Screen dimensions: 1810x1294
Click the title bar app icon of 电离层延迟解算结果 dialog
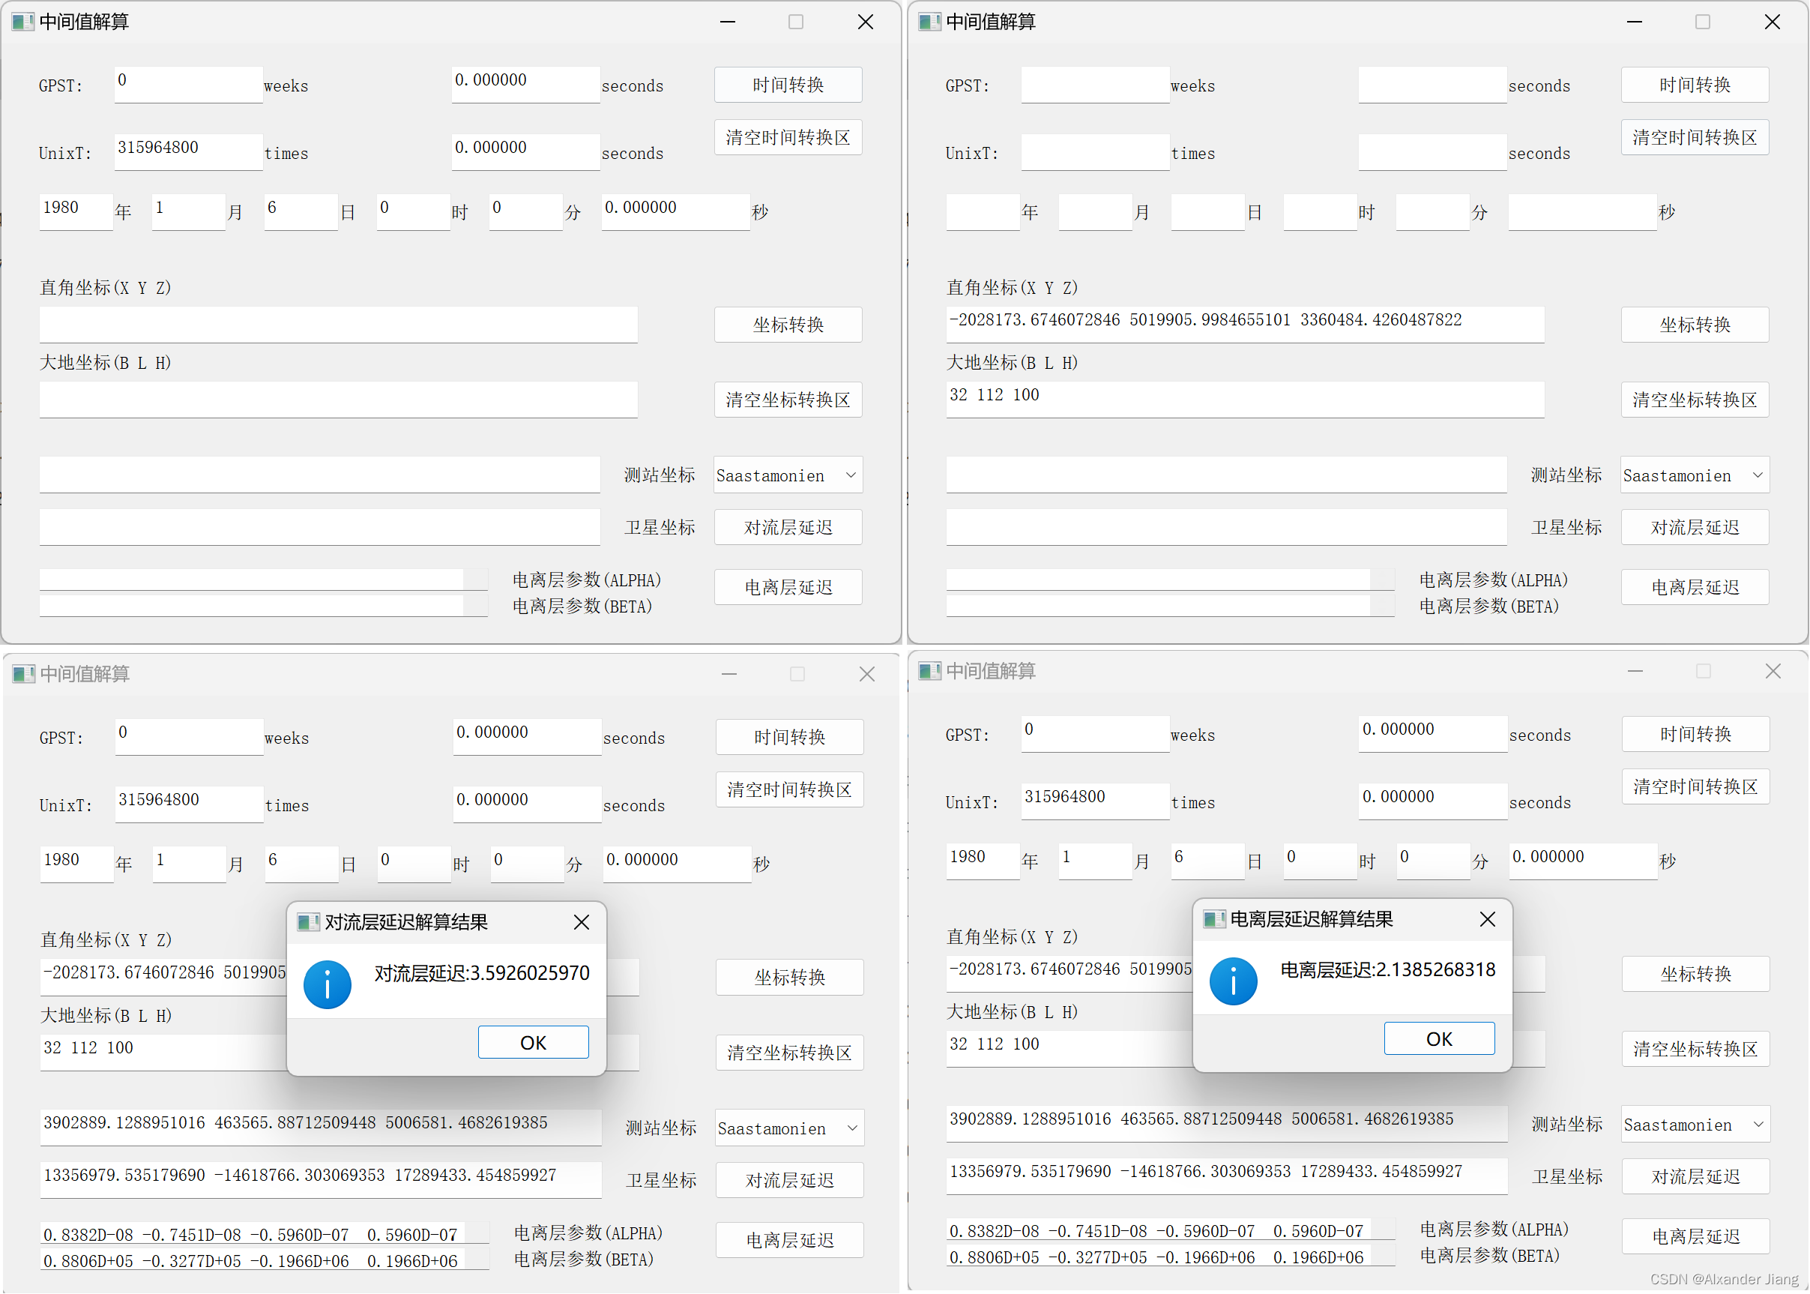coord(1214,919)
